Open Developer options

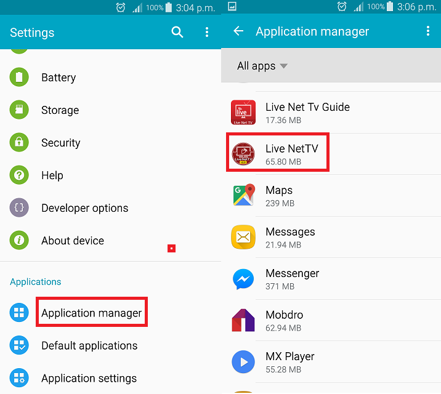(110, 207)
